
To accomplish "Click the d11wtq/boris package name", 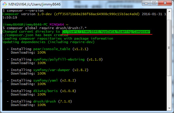I will coord(46,91).
